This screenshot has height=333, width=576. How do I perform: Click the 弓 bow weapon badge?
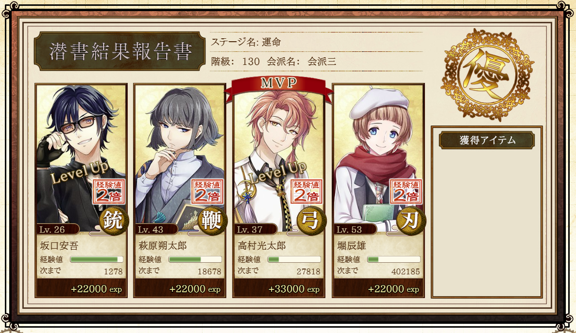(x=311, y=221)
